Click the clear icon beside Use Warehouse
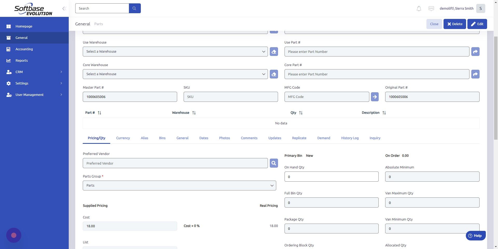 coord(274,51)
